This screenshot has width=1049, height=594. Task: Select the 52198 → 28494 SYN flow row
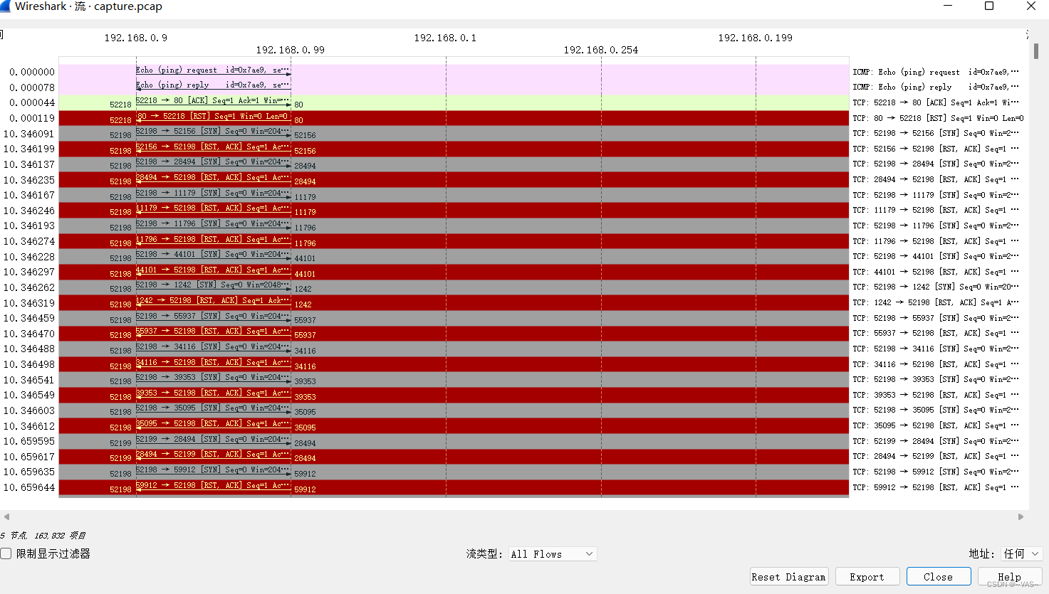click(454, 164)
